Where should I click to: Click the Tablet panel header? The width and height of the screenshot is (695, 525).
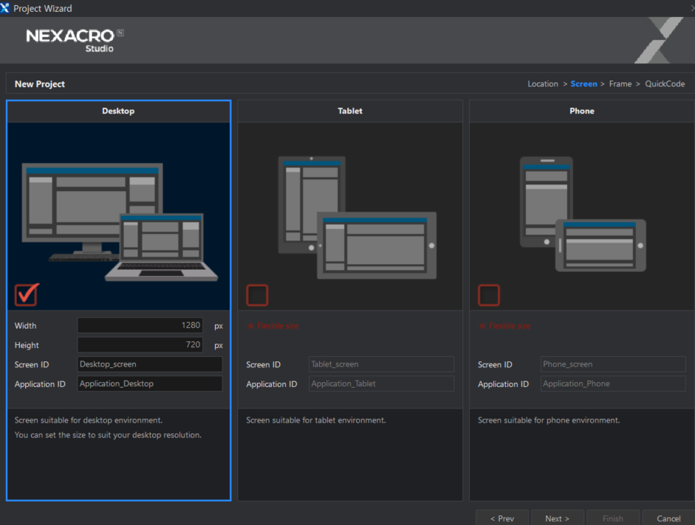[x=350, y=111]
